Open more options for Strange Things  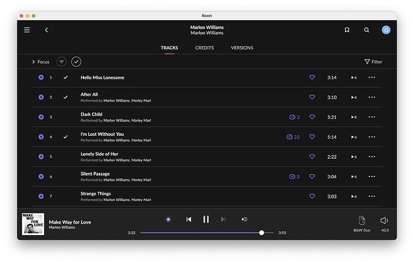[372, 196]
